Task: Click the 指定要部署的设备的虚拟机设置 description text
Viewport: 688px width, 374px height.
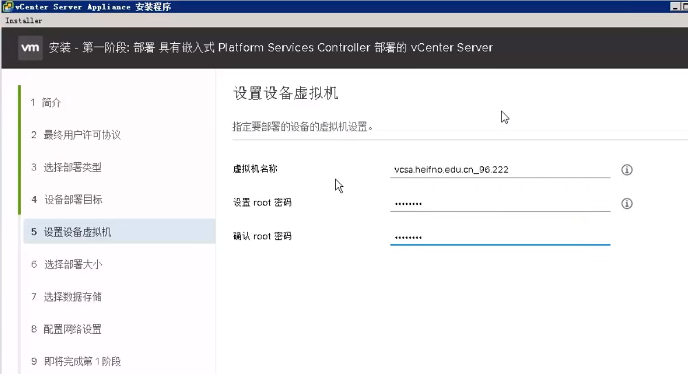Action: [x=303, y=127]
